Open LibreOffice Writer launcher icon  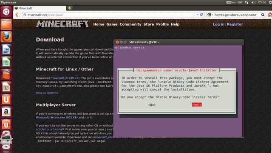point(6,49)
